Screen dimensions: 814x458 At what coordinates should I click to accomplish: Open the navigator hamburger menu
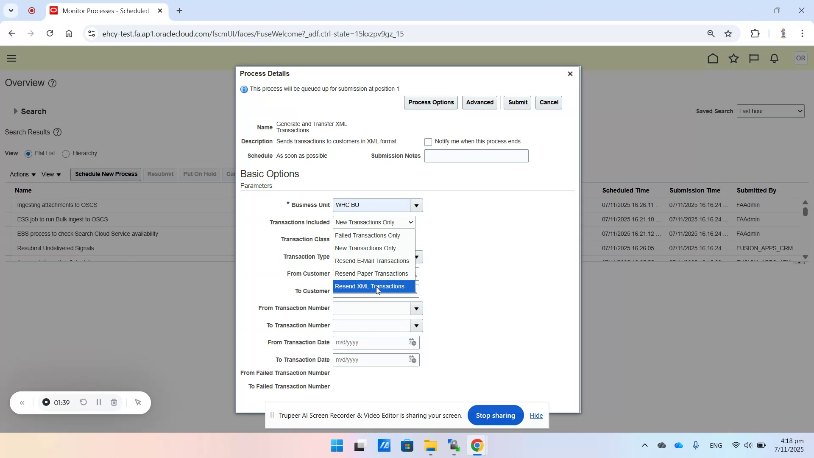point(11,58)
